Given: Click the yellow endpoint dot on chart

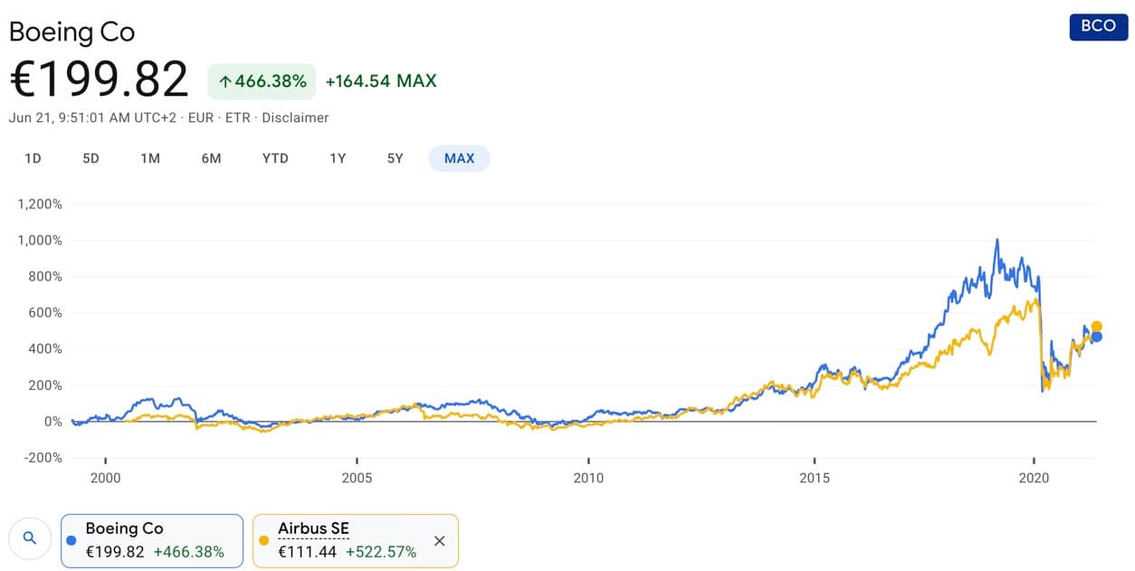Looking at the screenshot, I should 1097,327.
